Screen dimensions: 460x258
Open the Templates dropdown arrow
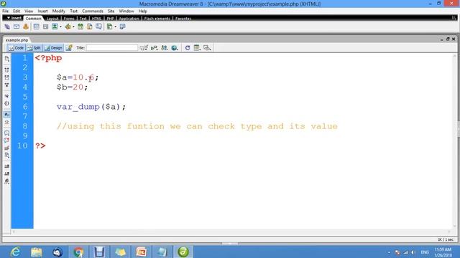[115, 27]
